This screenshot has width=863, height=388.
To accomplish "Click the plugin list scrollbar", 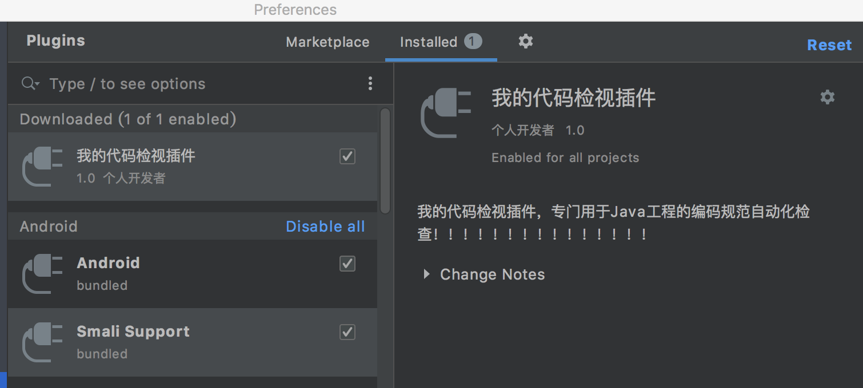I will [x=385, y=161].
